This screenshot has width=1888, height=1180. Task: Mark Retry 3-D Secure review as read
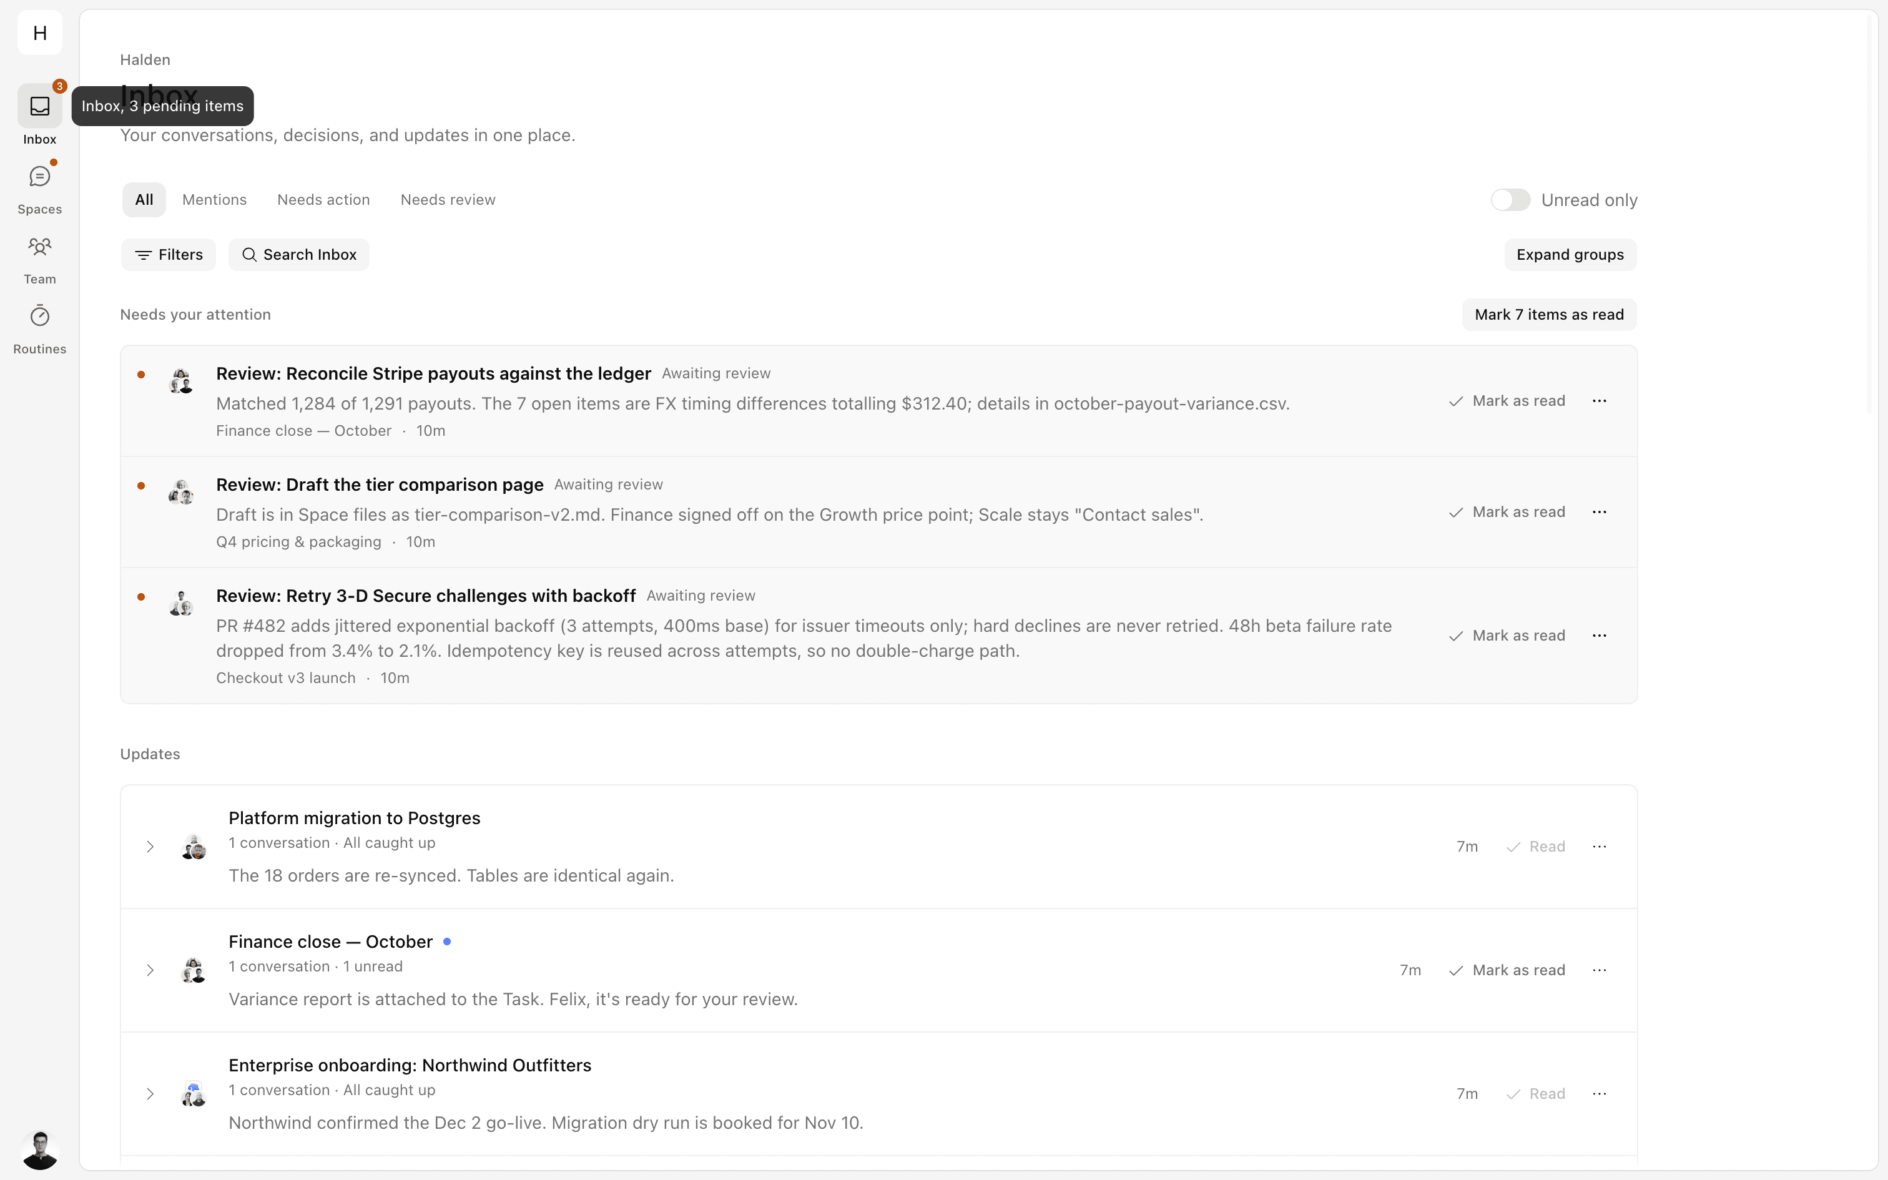coord(1507,636)
